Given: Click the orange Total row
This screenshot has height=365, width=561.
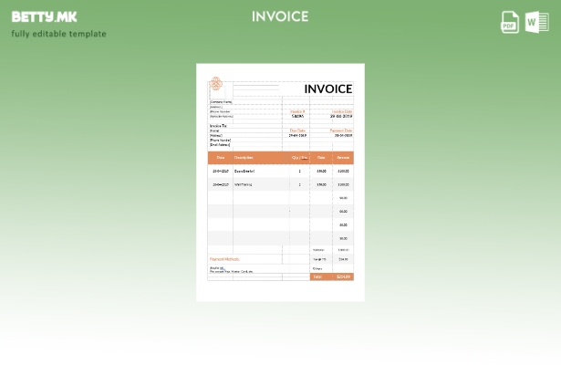Looking at the screenshot, I should coord(331,276).
